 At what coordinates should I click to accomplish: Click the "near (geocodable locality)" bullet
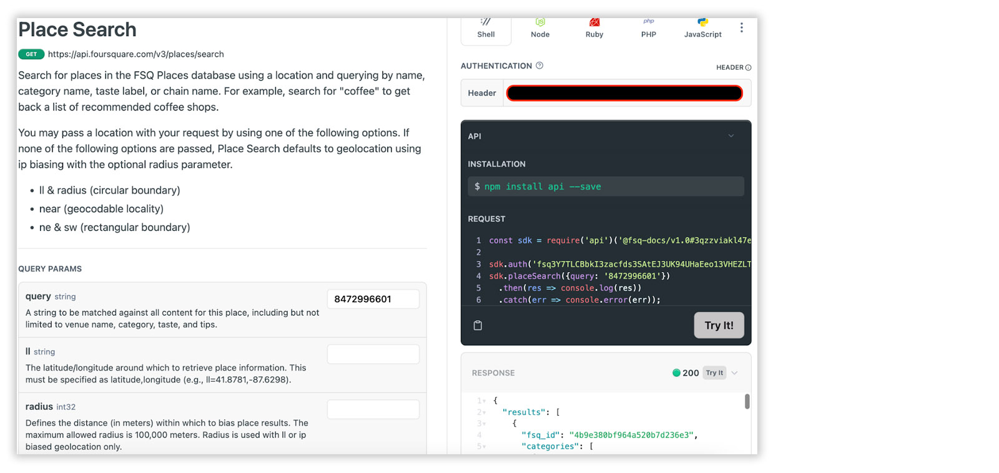click(x=101, y=209)
